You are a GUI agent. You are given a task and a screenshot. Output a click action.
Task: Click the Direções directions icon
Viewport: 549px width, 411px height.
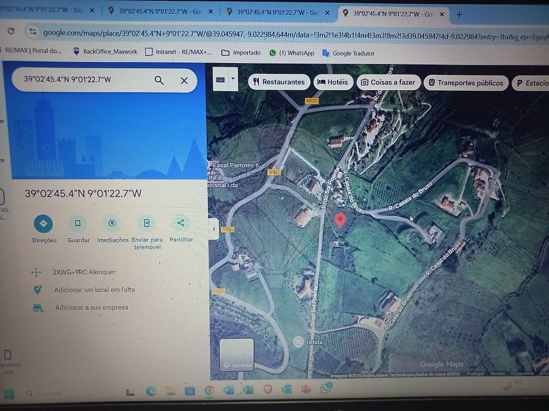pyautogui.click(x=43, y=223)
